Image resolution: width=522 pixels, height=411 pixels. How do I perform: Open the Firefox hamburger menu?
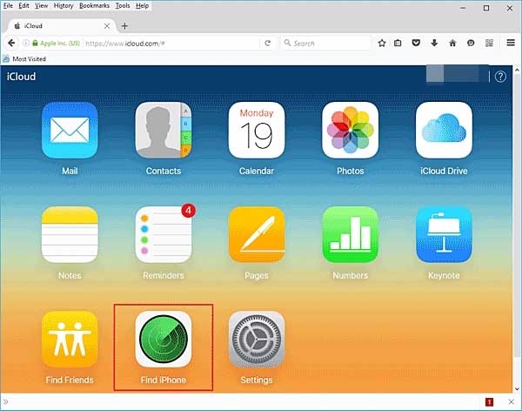pyautogui.click(x=511, y=43)
